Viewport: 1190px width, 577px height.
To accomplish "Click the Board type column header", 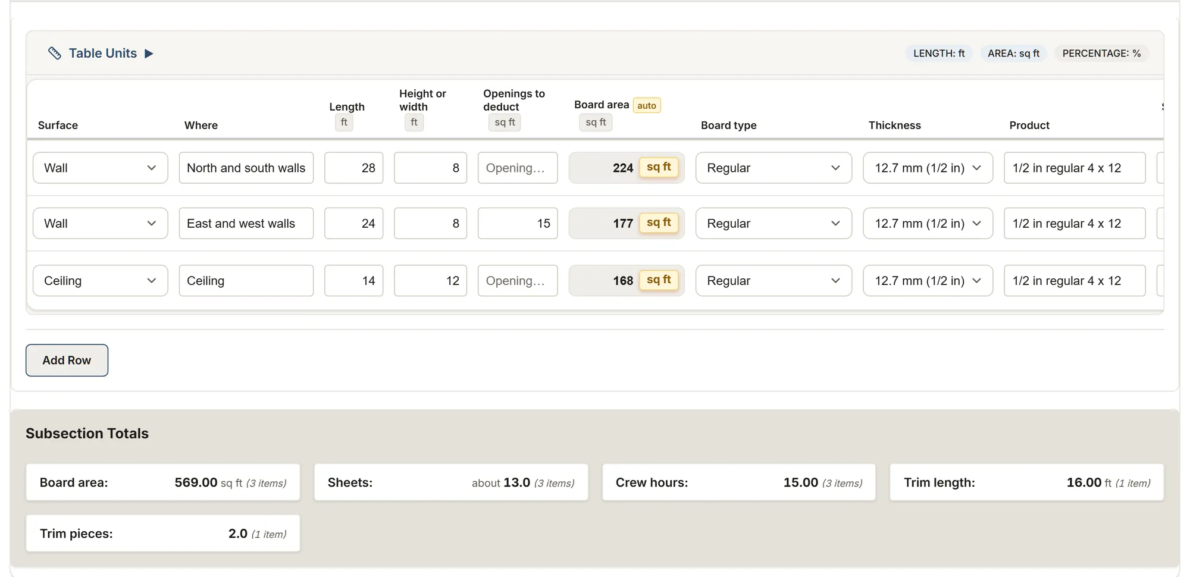I will pos(729,126).
